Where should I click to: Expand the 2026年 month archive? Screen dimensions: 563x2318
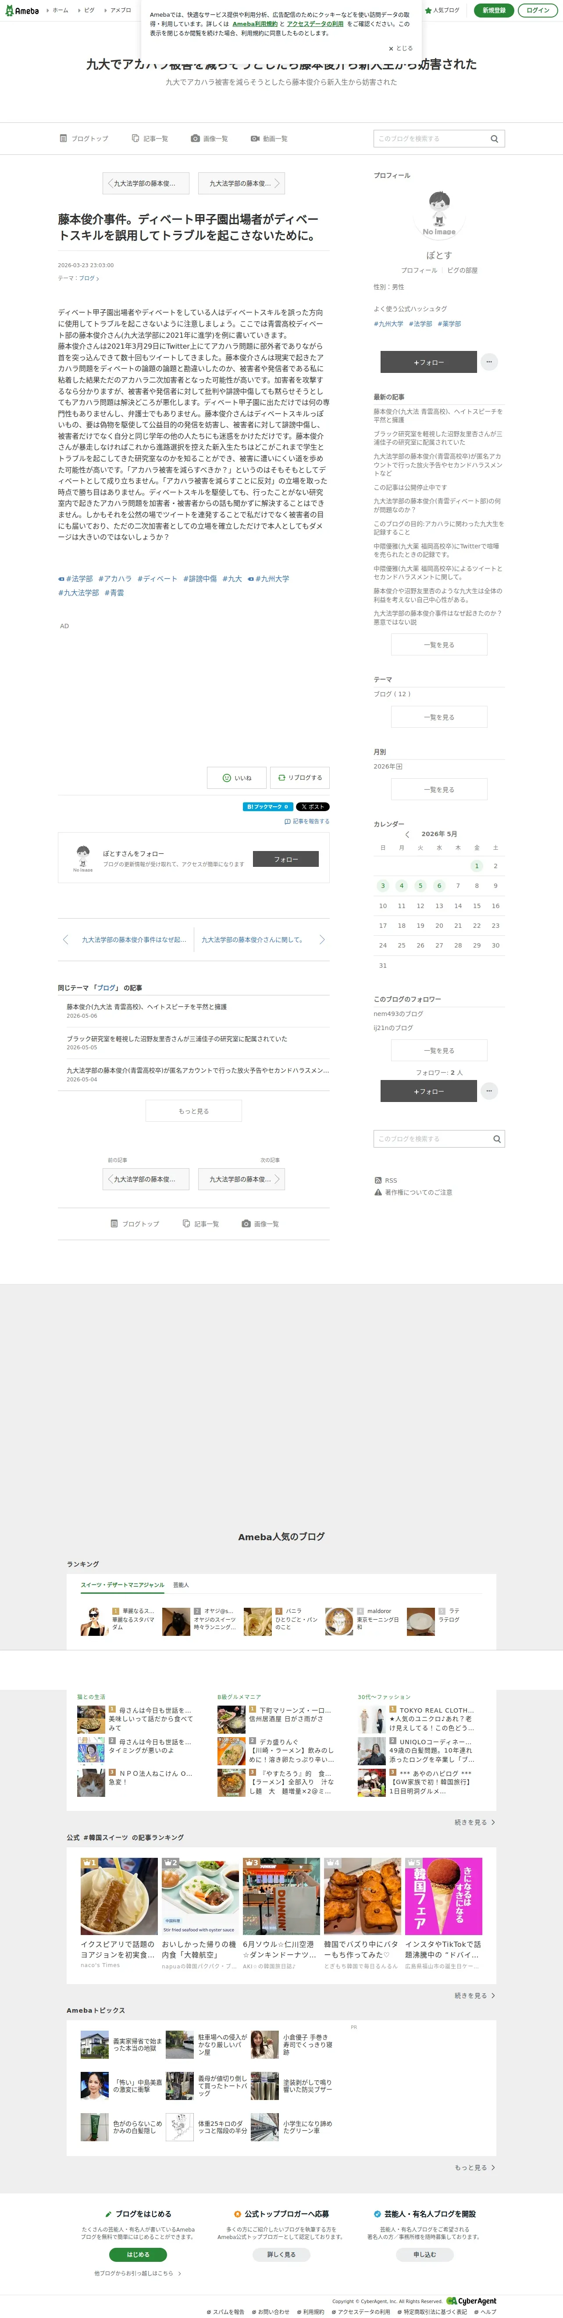(399, 767)
